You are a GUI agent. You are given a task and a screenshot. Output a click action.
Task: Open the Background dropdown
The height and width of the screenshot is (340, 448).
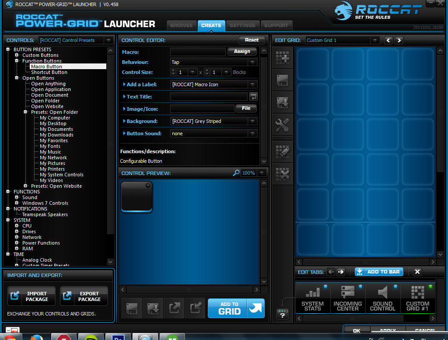click(252, 121)
